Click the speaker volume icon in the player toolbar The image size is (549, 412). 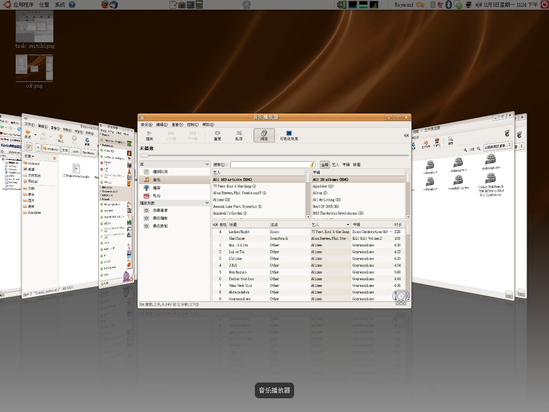pyautogui.click(x=406, y=135)
